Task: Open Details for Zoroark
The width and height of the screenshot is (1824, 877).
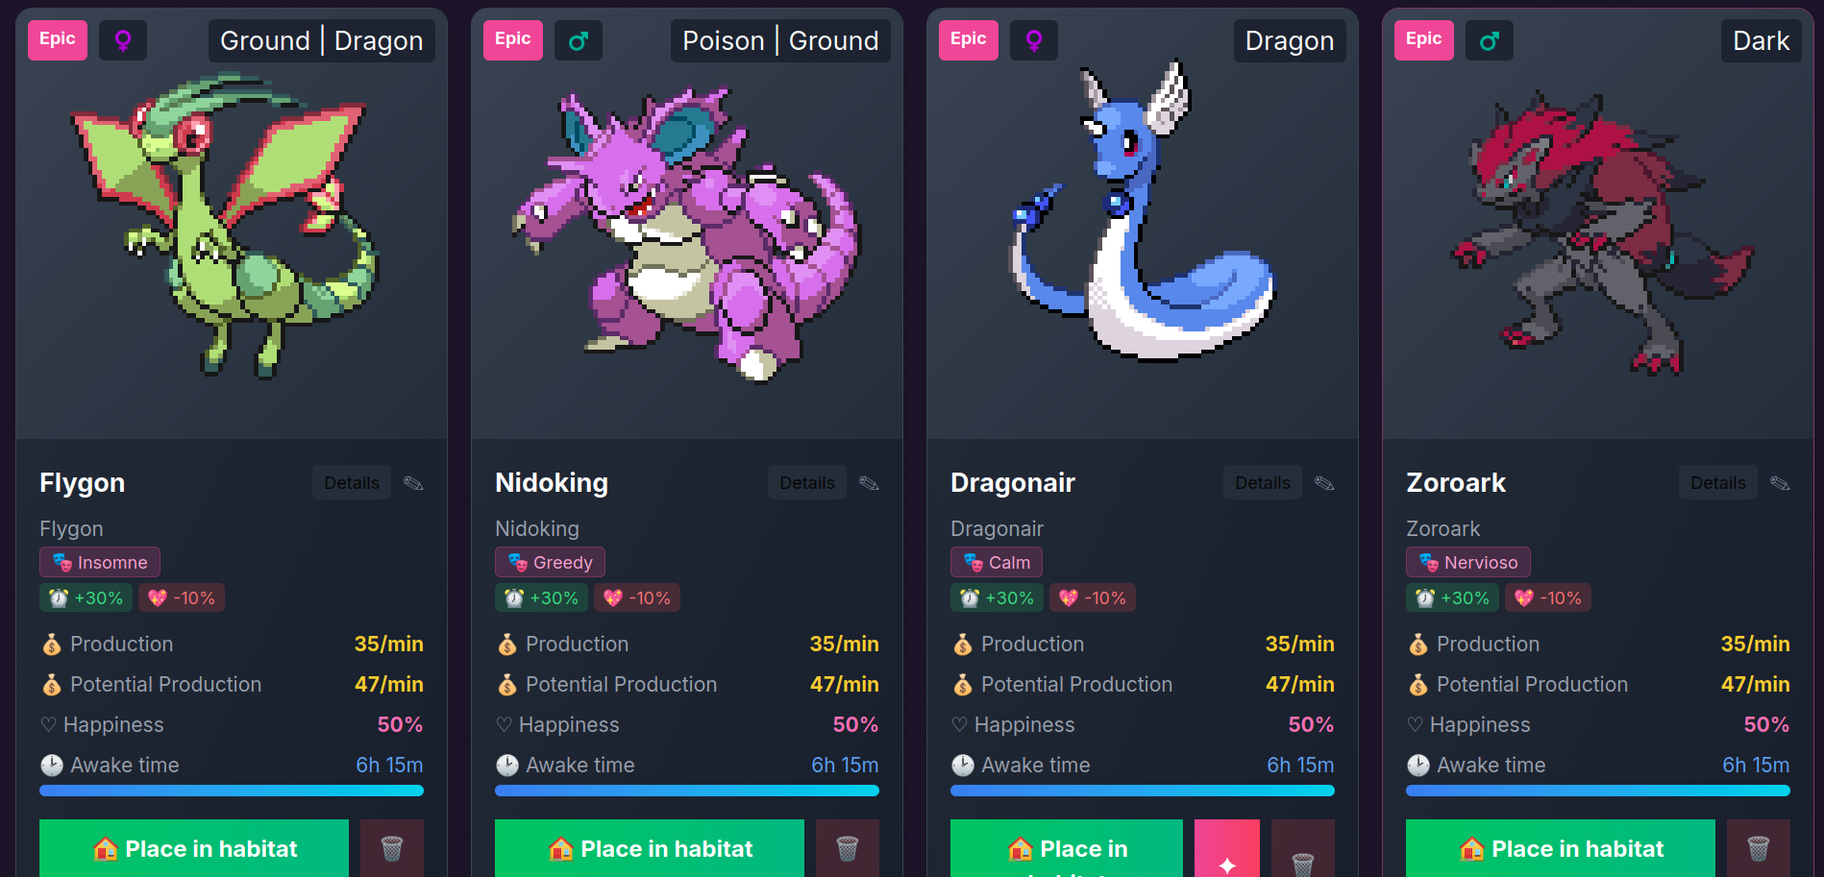Action: (x=1718, y=483)
